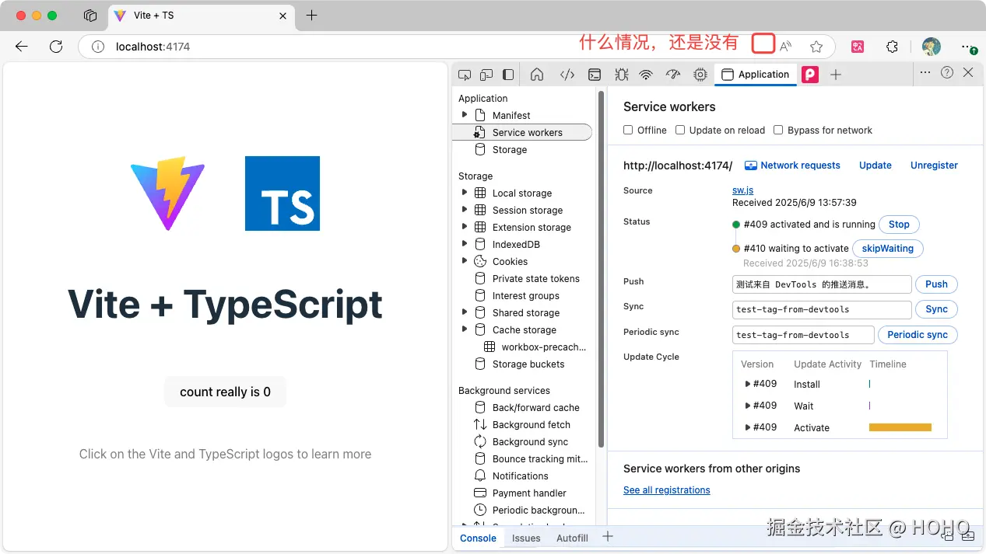Click the Activate timeline orange bar

900,427
